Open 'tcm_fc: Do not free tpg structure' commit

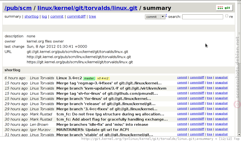point(110,114)
